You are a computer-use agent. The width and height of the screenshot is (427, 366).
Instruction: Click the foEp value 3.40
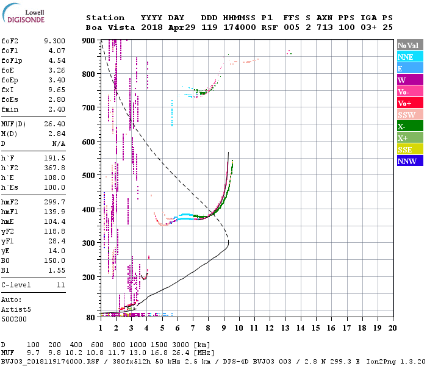click(57, 80)
